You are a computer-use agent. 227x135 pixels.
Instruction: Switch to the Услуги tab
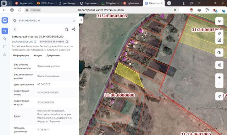[38, 56]
